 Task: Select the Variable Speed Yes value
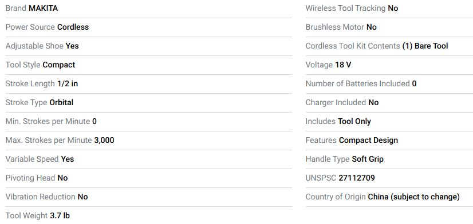point(67,159)
